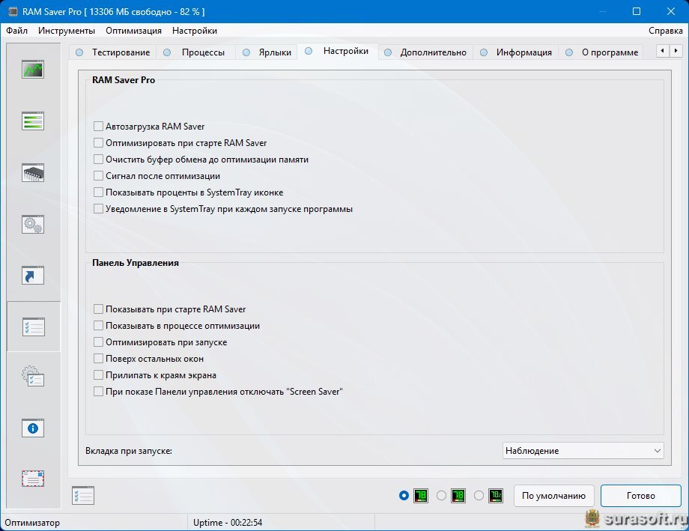Image resolution: width=689 pixels, height=531 pixels.
Task: Open the blue information sidebar icon
Action: [x=33, y=428]
